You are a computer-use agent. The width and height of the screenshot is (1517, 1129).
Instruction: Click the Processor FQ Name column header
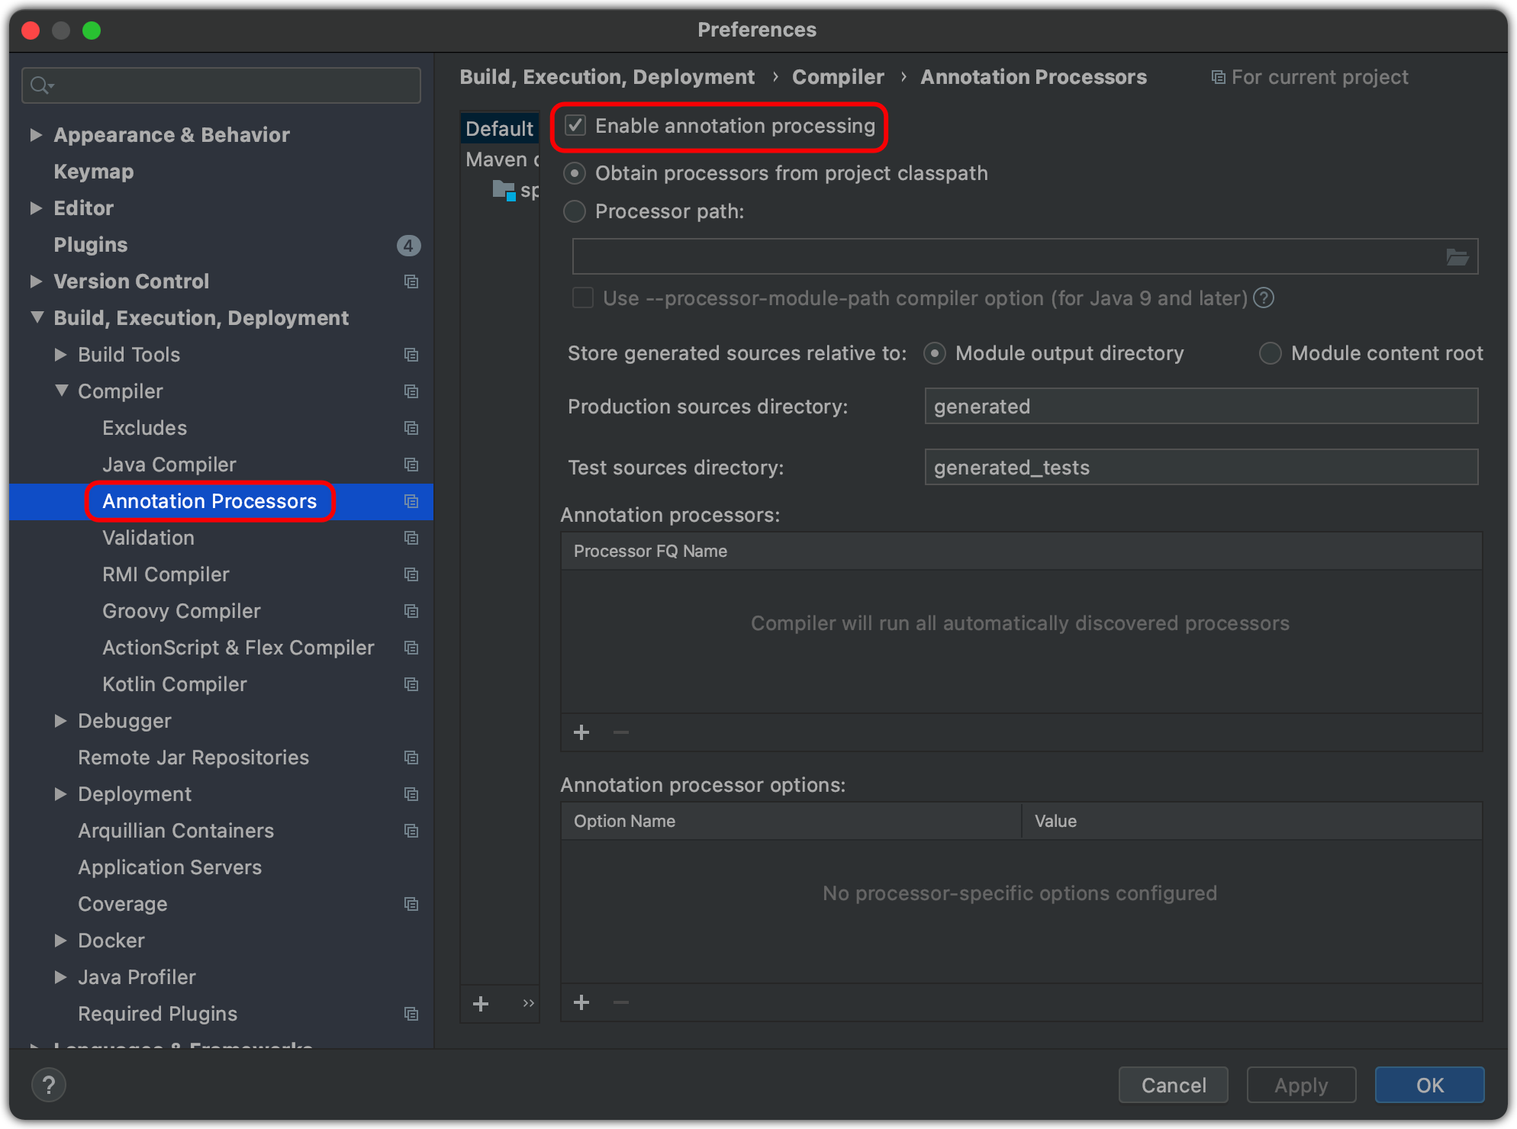pos(1021,551)
